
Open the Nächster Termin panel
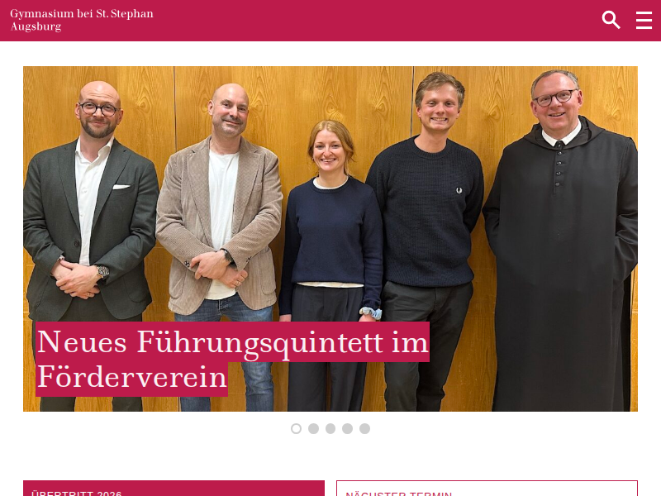pos(487,489)
